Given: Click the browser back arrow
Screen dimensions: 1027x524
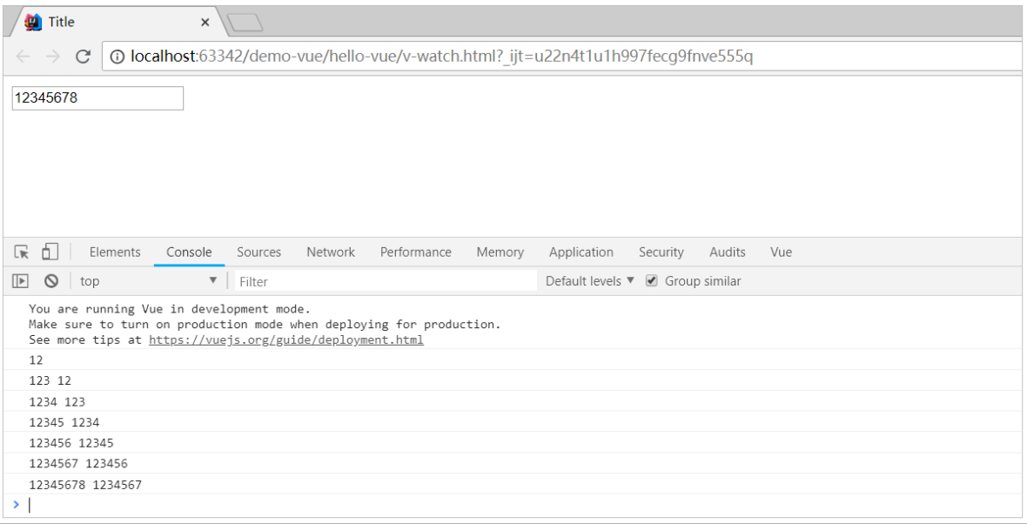Looking at the screenshot, I should (x=23, y=57).
